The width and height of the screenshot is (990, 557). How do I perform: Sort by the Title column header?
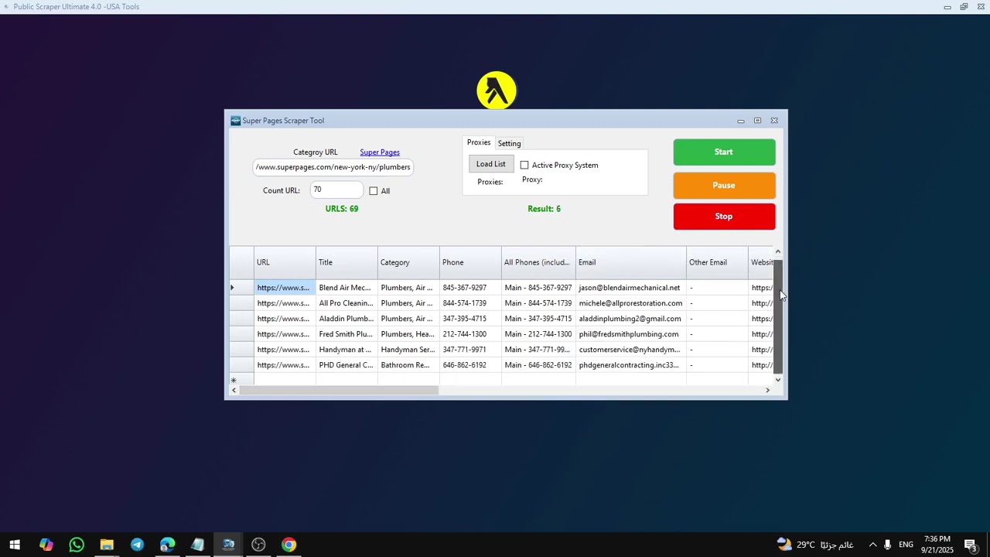[x=346, y=262]
